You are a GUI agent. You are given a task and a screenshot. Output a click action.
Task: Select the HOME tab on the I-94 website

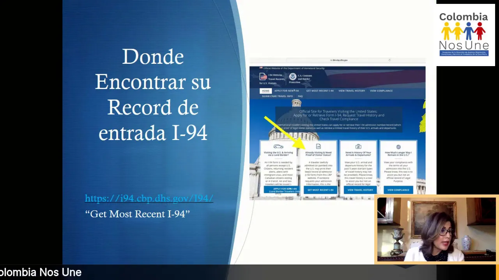pyautogui.click(x=265, y=91)
